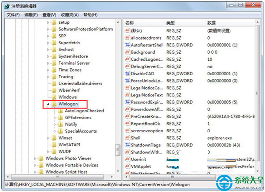Select the Userinstallable.drivers key
This screenshot has width=265, height=192.
tap(80, 83)
